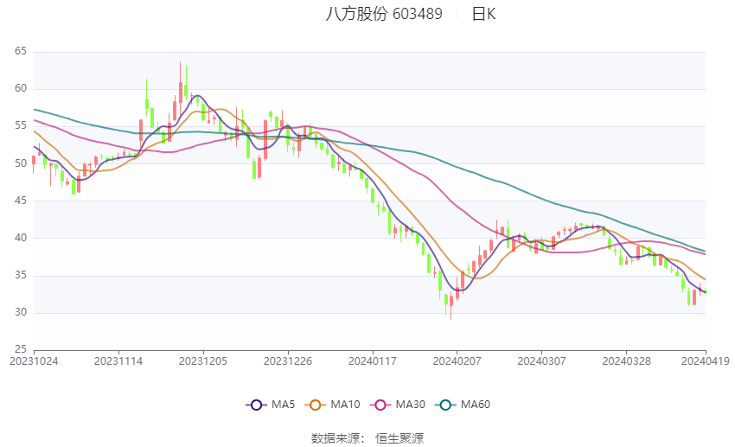The width and height of the screenshot is (735, 447).
Task: Hide the MA5 line via legend label
Action: [x=283, y=405]
